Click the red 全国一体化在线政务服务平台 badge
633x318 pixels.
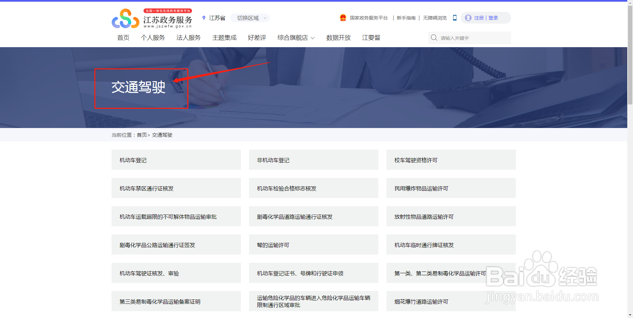[168, 10]
